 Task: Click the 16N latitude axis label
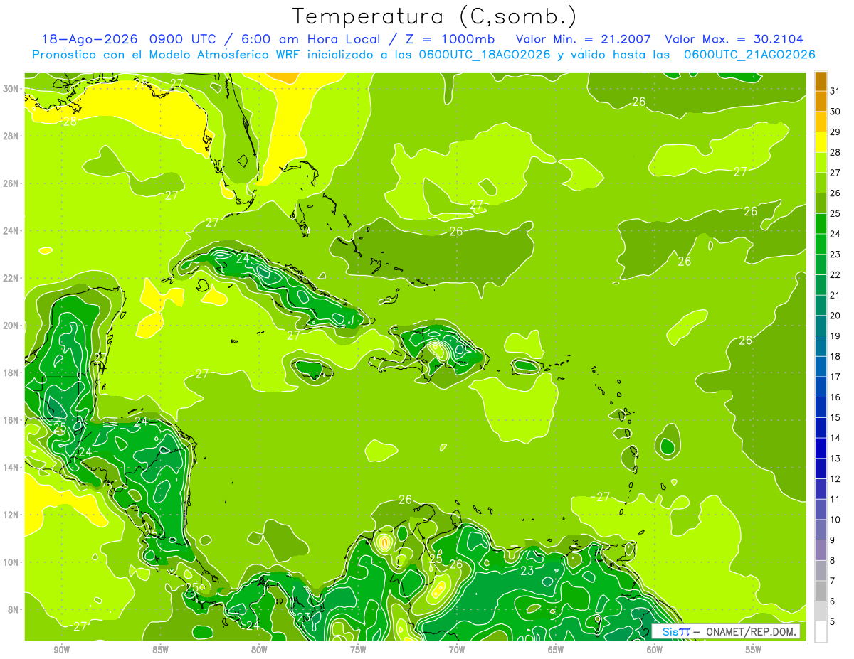click(11, 420)
